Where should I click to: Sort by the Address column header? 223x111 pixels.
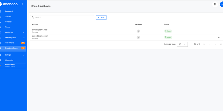(x=35, y=24)
